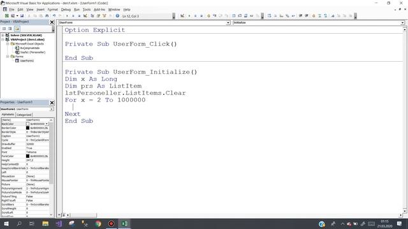The width and height of the screenshot is (408, 229).
Task: Open the Object Browser icon
Action: 105,16
